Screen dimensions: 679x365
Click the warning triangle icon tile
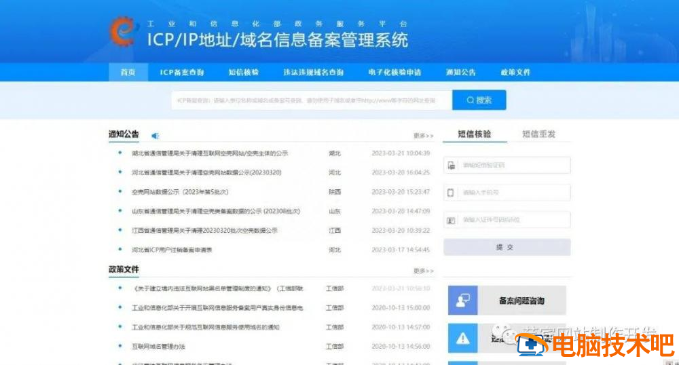pos(463,338)
